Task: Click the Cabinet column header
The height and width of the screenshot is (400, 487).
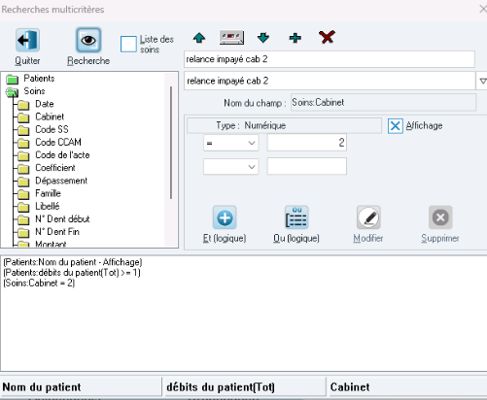Action: point(407,386)
